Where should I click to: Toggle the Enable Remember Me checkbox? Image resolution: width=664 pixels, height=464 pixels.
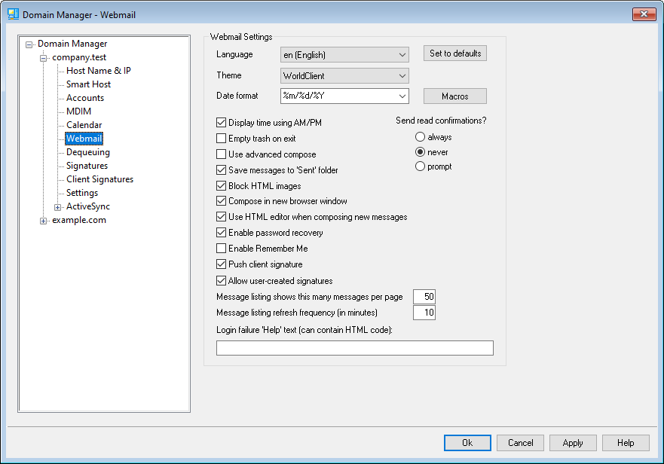pyautogui.click(x=222, y=249)
